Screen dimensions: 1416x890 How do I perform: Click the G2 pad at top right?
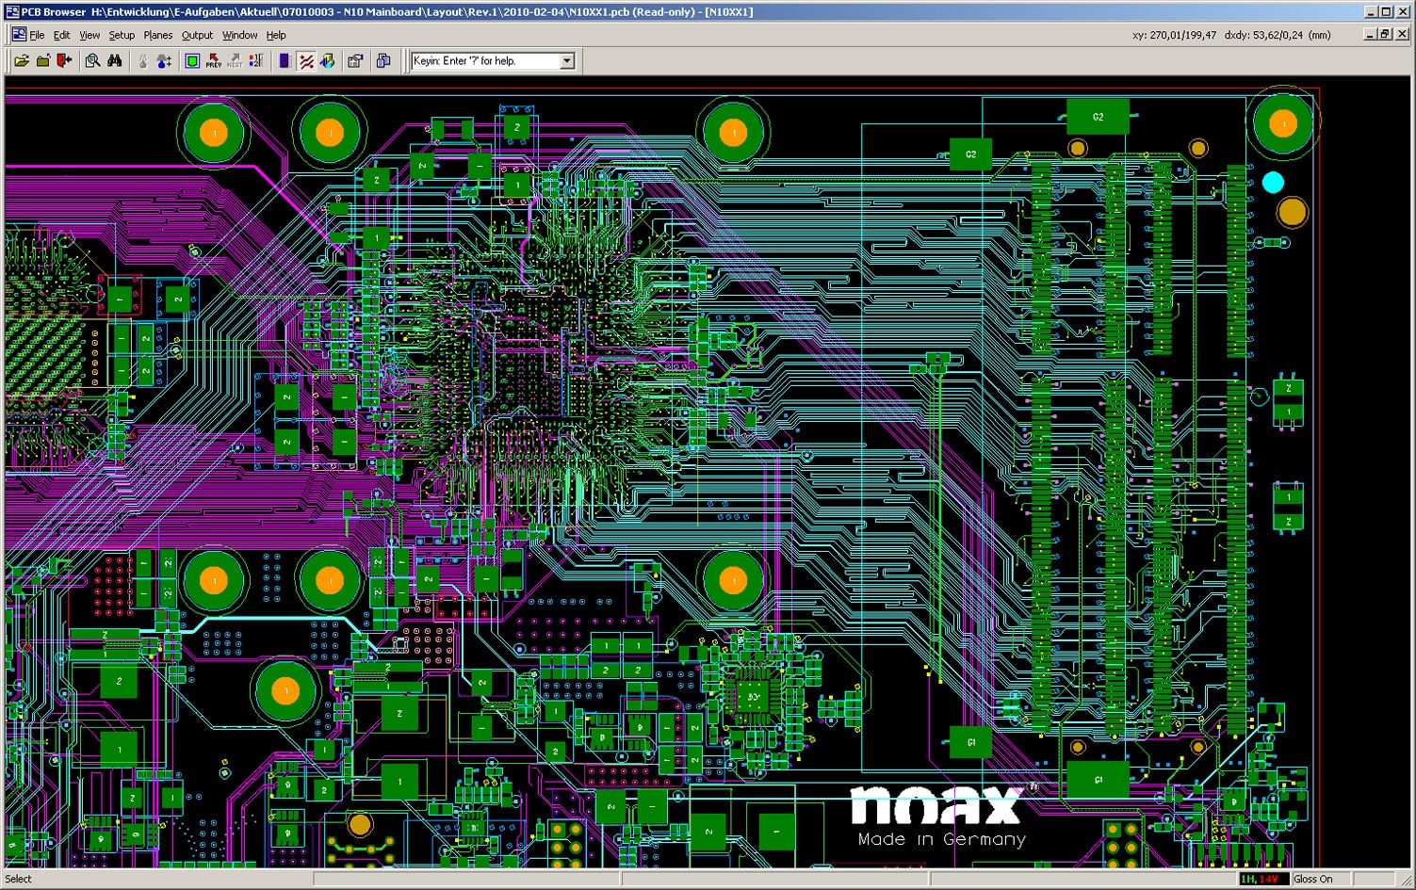point(1098,117)
